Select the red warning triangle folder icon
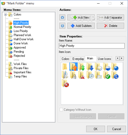This screenshot has width=128, height=135. [82, 75]
